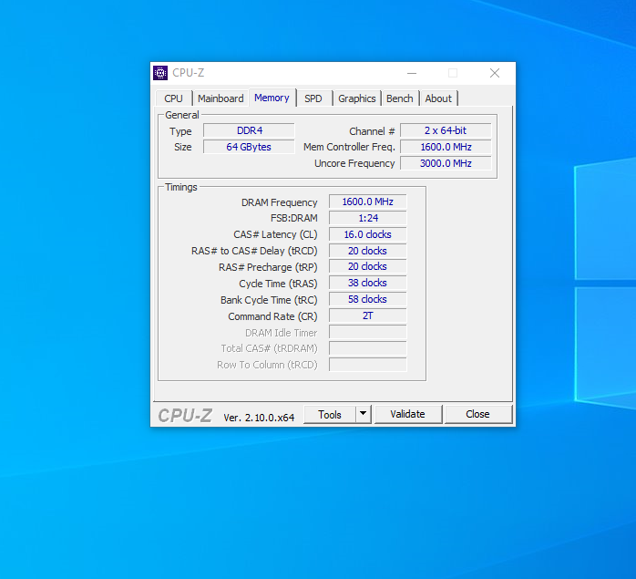Click the empty Row To Column field
Image resolution: width=636 pixels, height=579 pixels.
(367, 365)
